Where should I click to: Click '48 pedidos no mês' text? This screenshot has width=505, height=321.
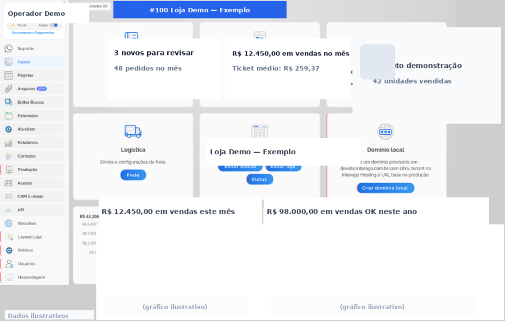(x=148, y=68)
